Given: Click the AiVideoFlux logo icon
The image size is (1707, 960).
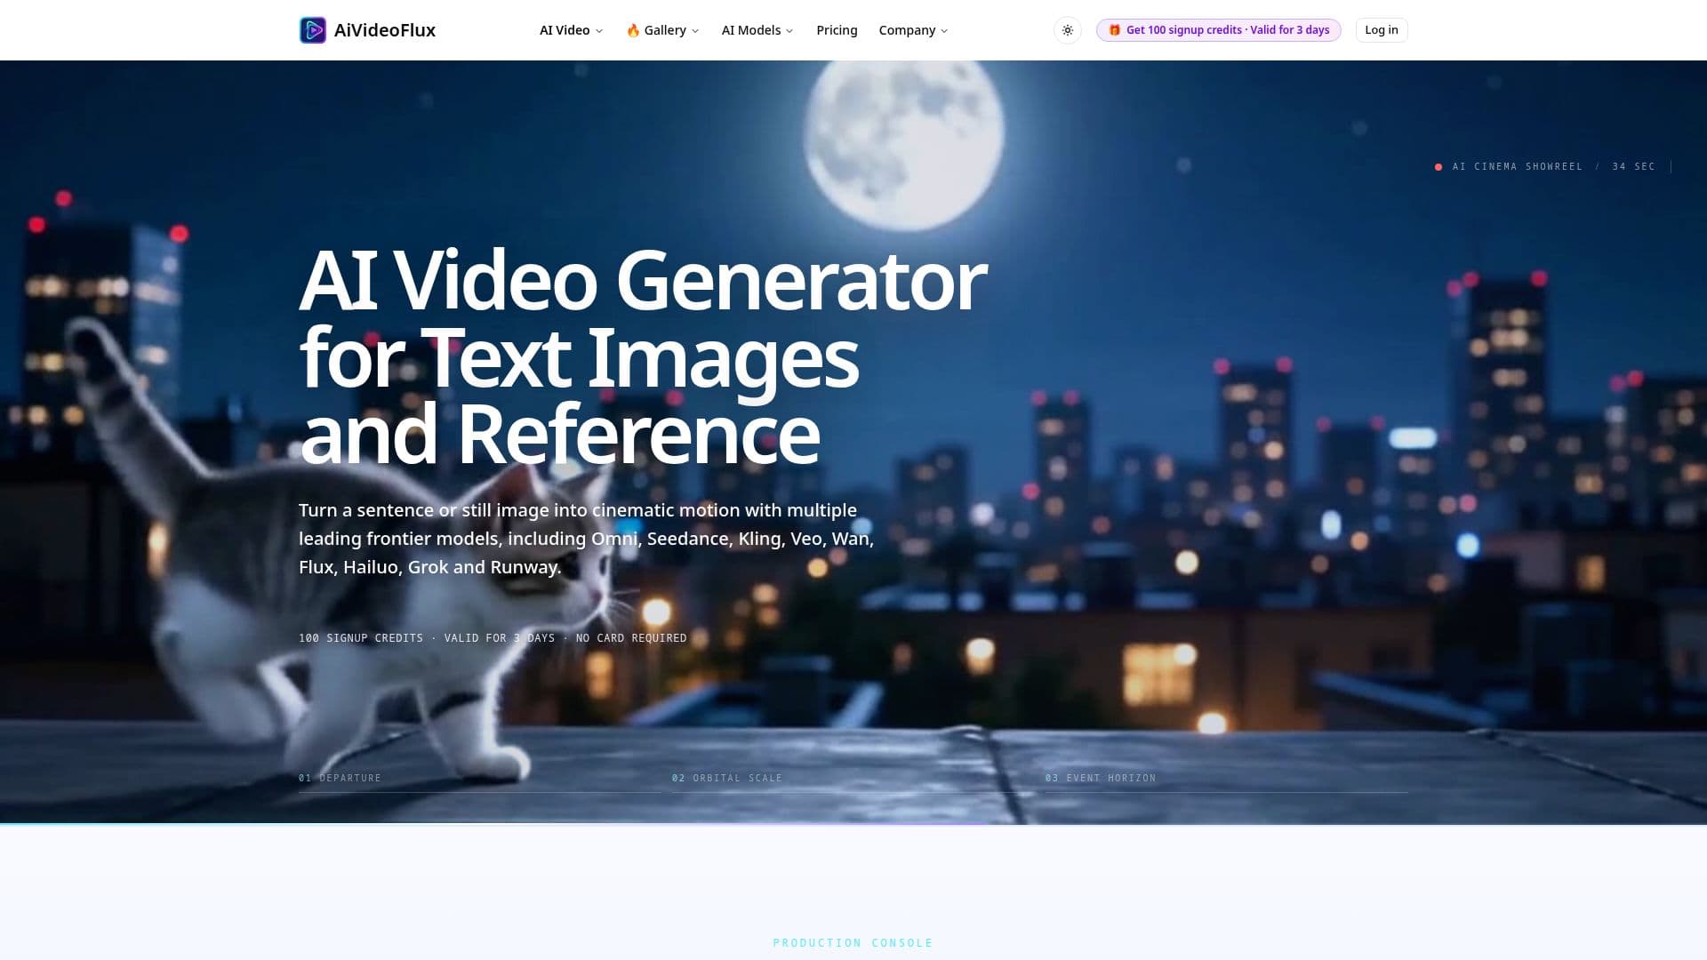Looking at the screenshot, I should click(x=313, y=30).
